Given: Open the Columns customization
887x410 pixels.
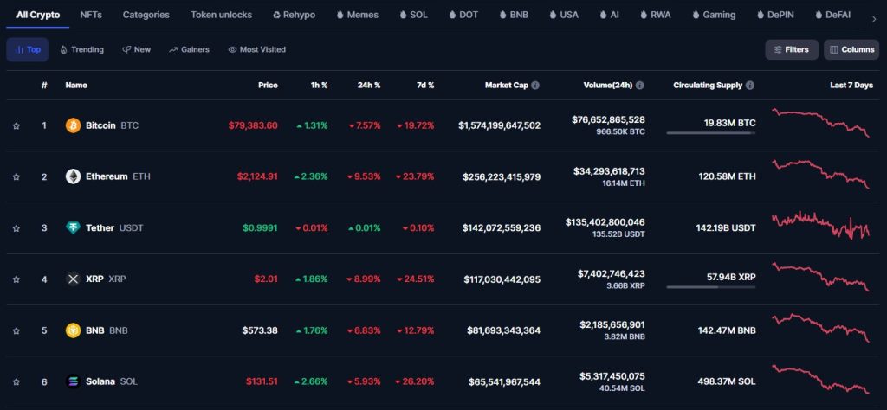Looking at the screenshot, I should pyautogui.click(x=851, y=49).
